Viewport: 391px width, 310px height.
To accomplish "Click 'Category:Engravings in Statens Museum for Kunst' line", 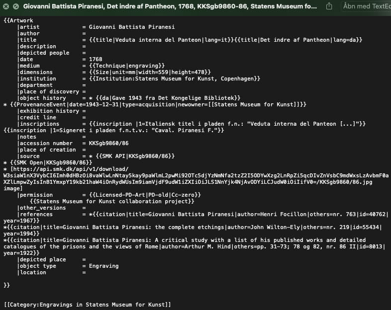I will coord(88,305).
